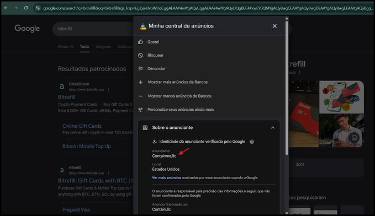The height and width of the screenshot is (216, 375).
Task: Click the scroll-up arrow of the ad panel
Action: pyautogui.click(x=287, y=19)
